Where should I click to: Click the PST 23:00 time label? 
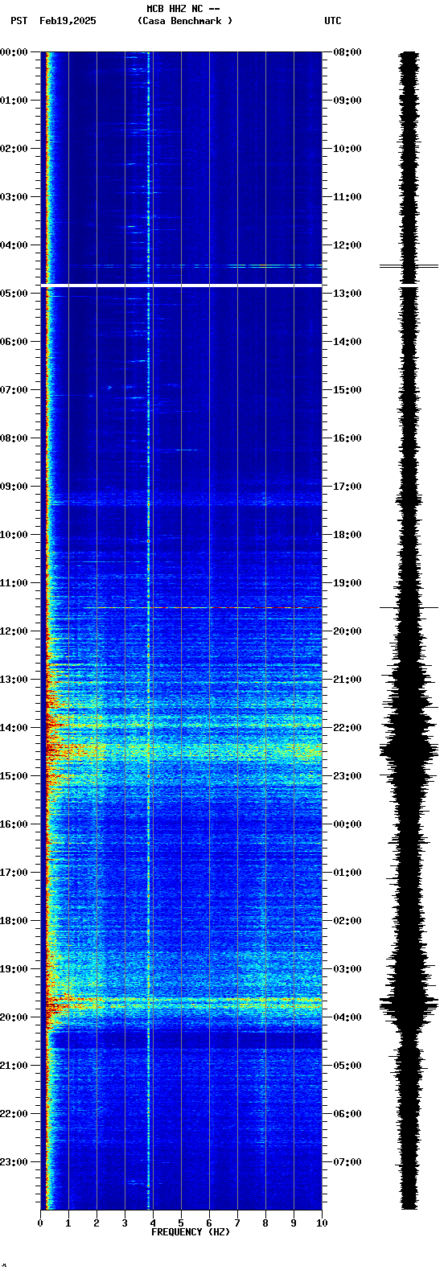point(14,1162)
